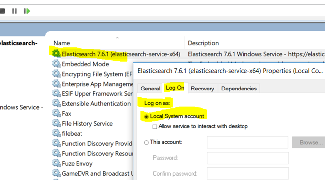The height and width of the screenshot is (180, 325).
Task: Select the Embedded Mode service
Action: pyautogui.click(x=85, y=64)
